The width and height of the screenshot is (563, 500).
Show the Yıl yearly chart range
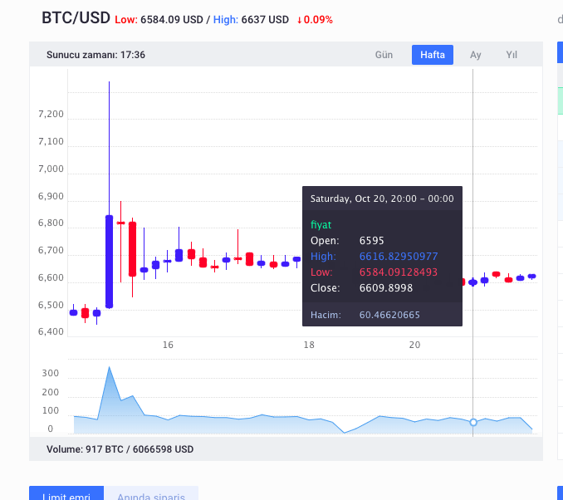coord(512,55)
